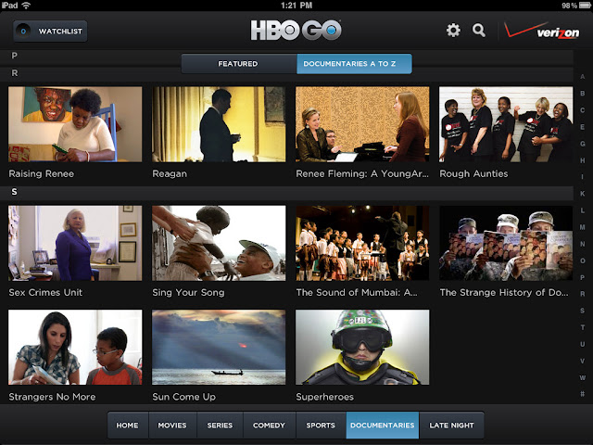Open the settings gear icon
Image resolution: width=593 pixels, height=445 pixels.
pos(453,31)
